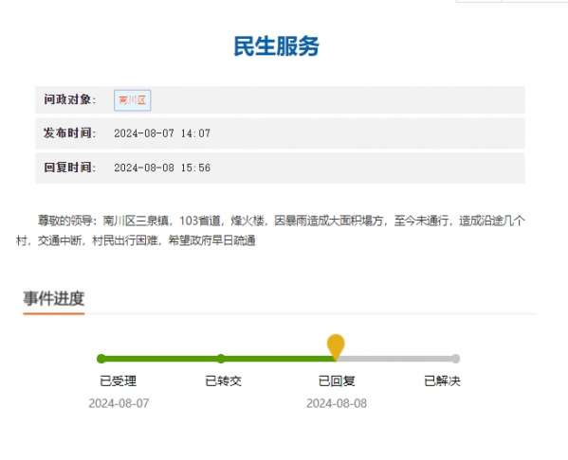Click the 已解决 step label
This screenshot has width=568, height=460.
[x=442, y=380]
